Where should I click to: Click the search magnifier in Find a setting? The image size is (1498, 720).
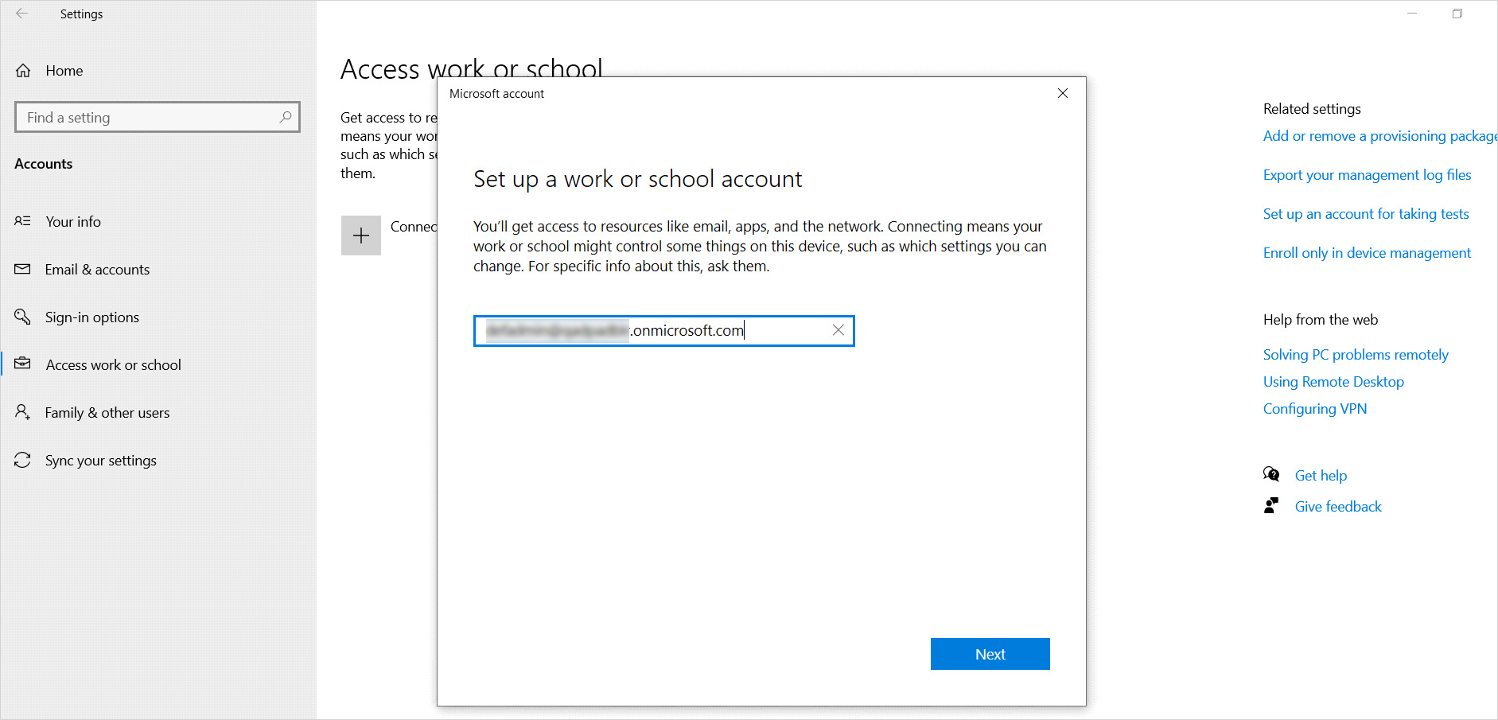tap(285, 117)
